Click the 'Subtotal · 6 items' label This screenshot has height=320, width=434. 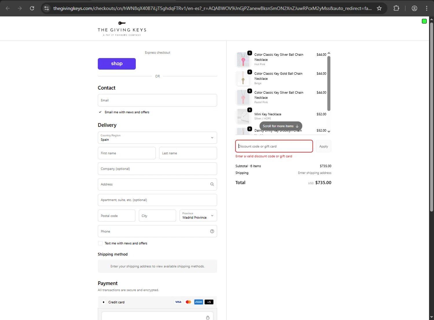click(248, 166)
